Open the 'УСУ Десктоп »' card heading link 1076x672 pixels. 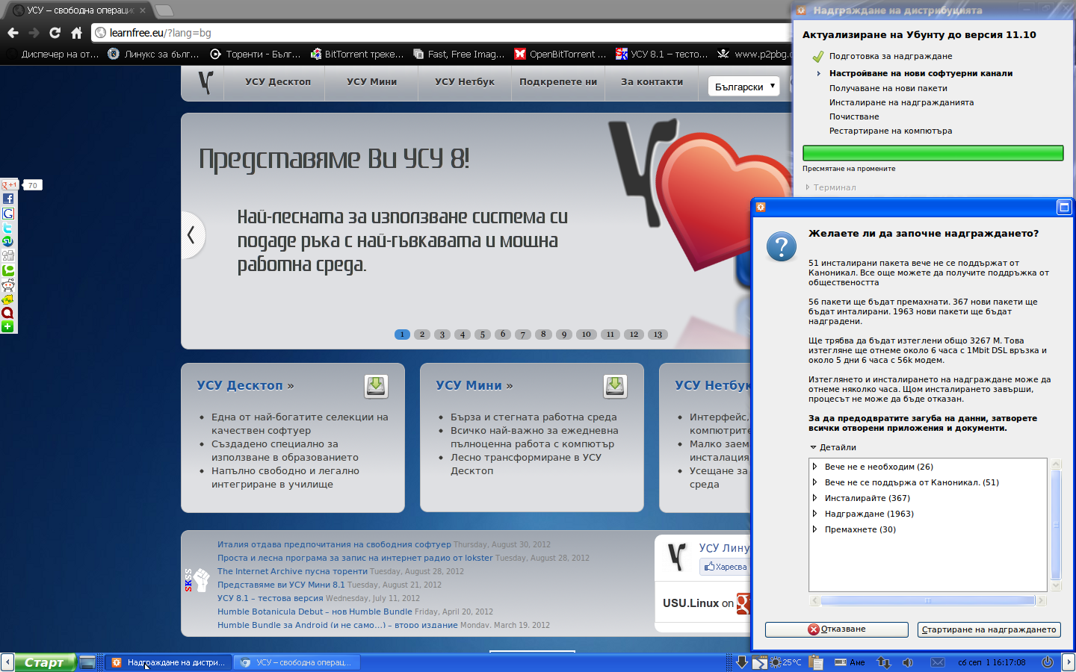[x=245, y=385]
